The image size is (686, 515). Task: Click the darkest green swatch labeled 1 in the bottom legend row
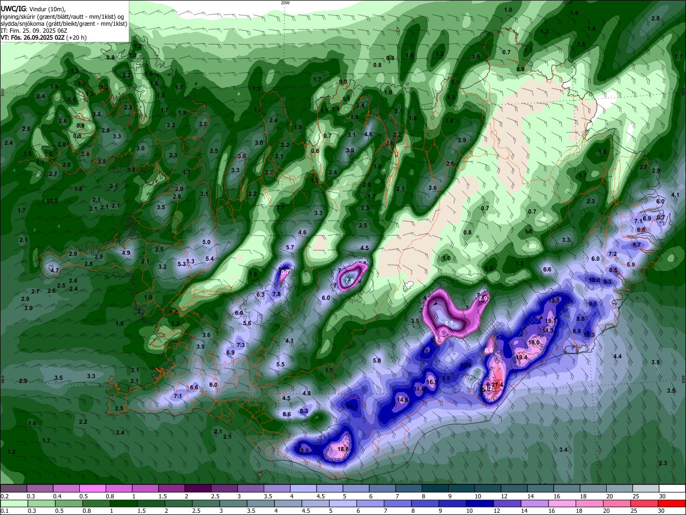coord(123,504)
